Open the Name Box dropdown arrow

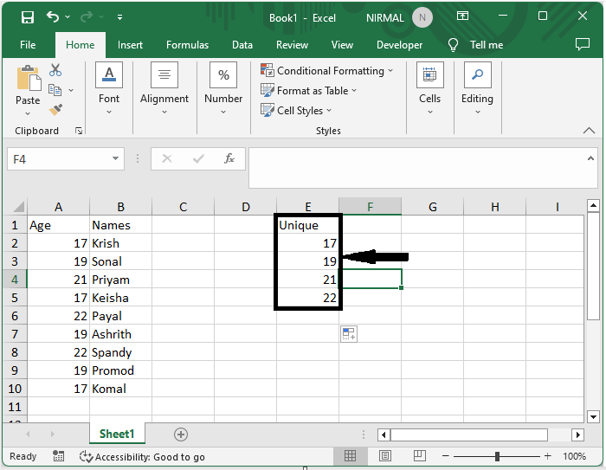coord(115,158)
